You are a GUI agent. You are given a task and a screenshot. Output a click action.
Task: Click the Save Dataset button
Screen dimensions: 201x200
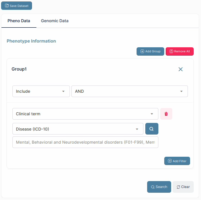pos(16,5)
